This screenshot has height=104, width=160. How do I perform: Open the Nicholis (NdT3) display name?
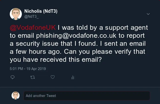pyautogui.click(x=41, y=11)
